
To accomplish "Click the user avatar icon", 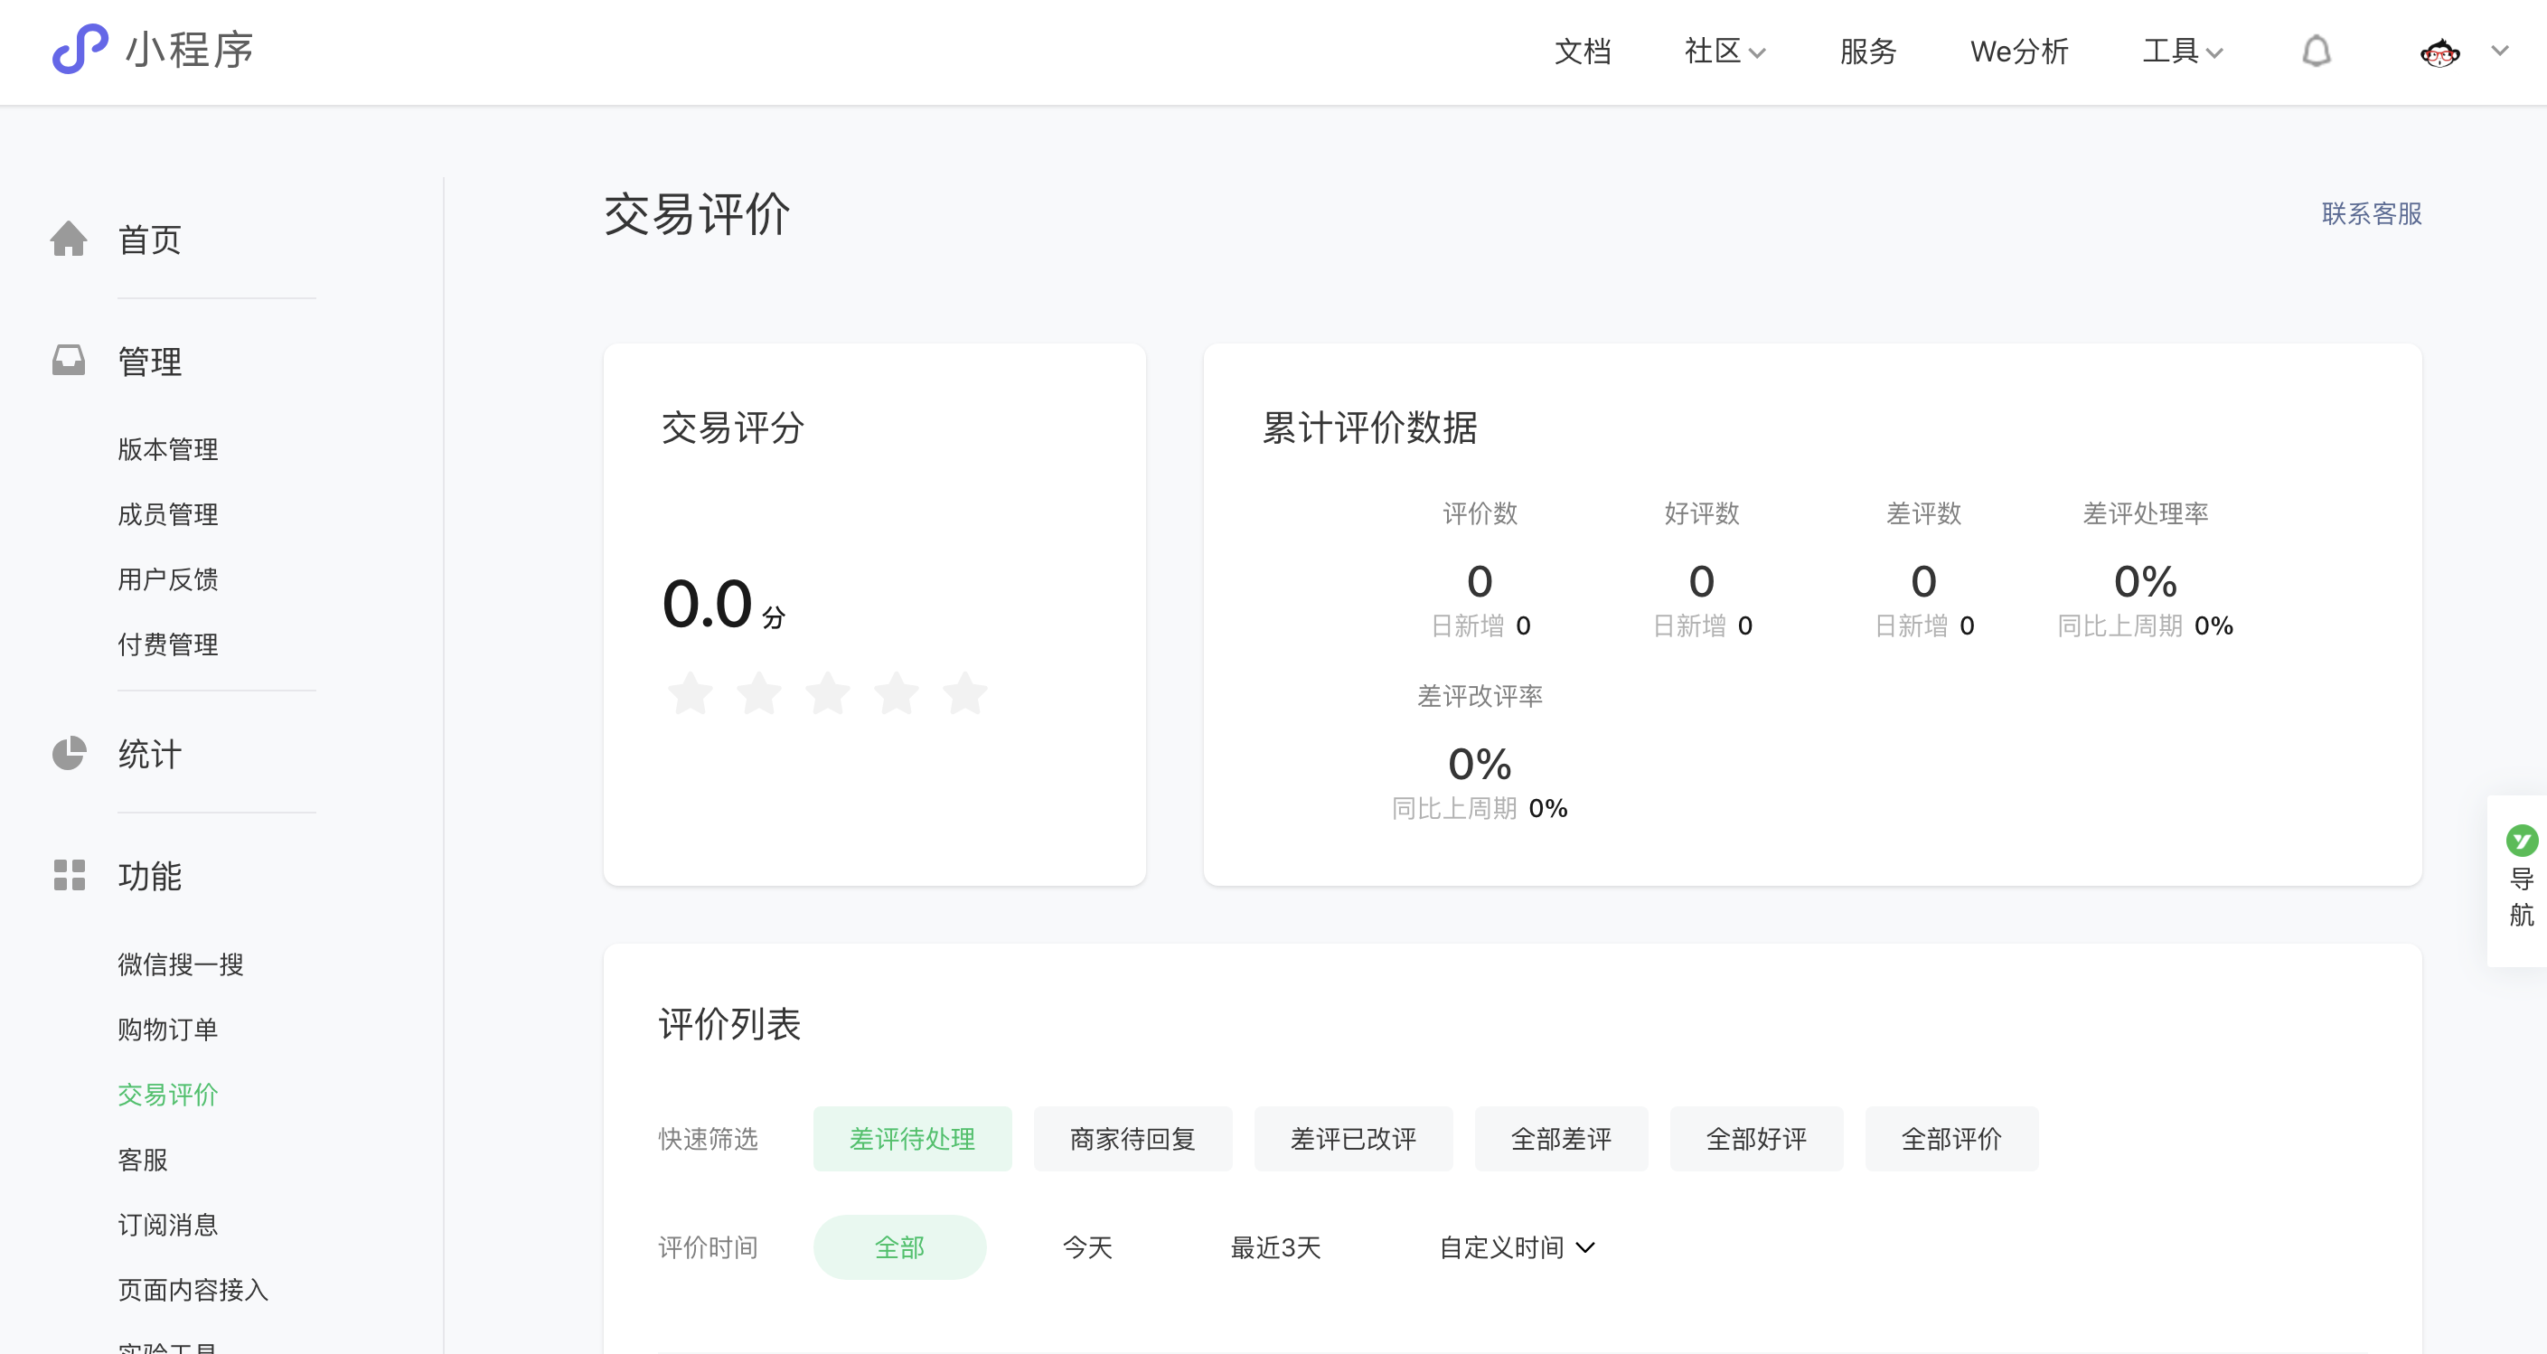I will (2439, 52).
